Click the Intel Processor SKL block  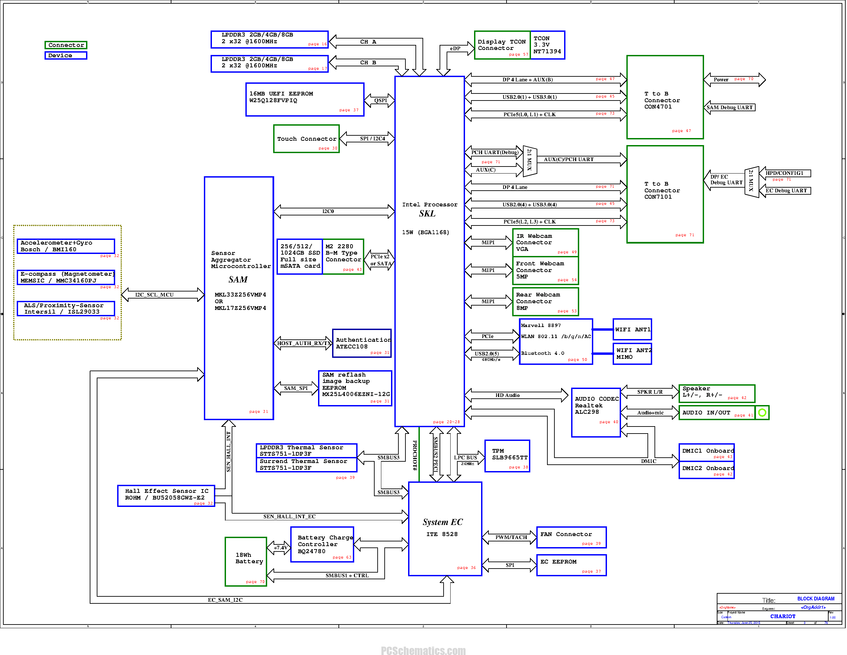[x=429, y=251]
